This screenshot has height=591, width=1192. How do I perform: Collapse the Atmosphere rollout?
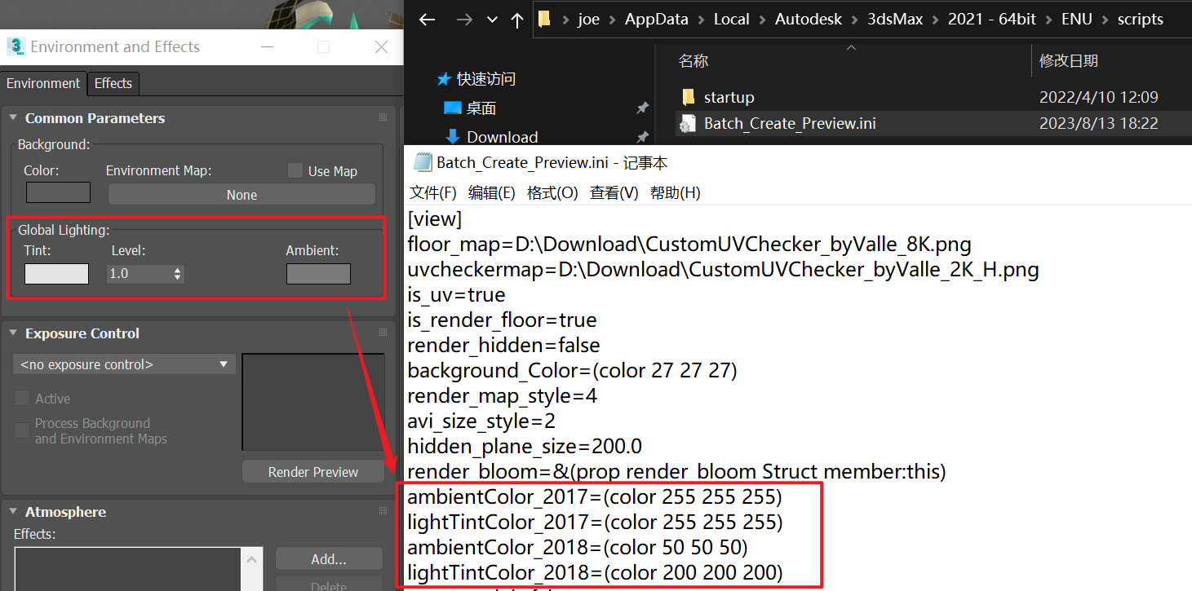(13, 512)
